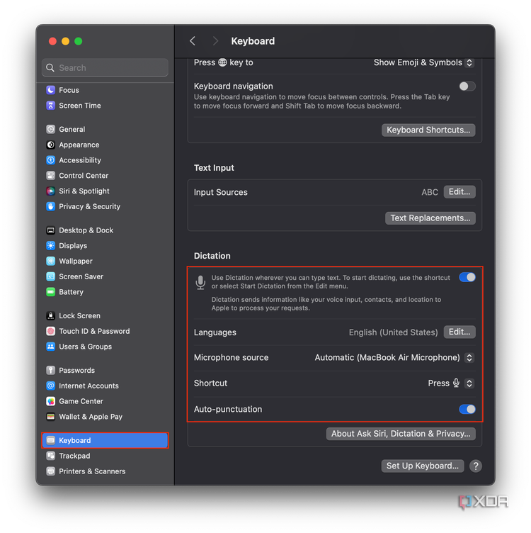Click the Set Up Keyboard… button
The image size is (531, 533).
point(423,466)
